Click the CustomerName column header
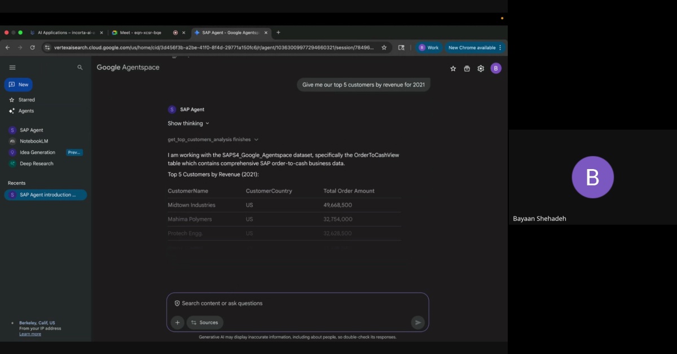677x354 pixels. [x=188, y=191]
